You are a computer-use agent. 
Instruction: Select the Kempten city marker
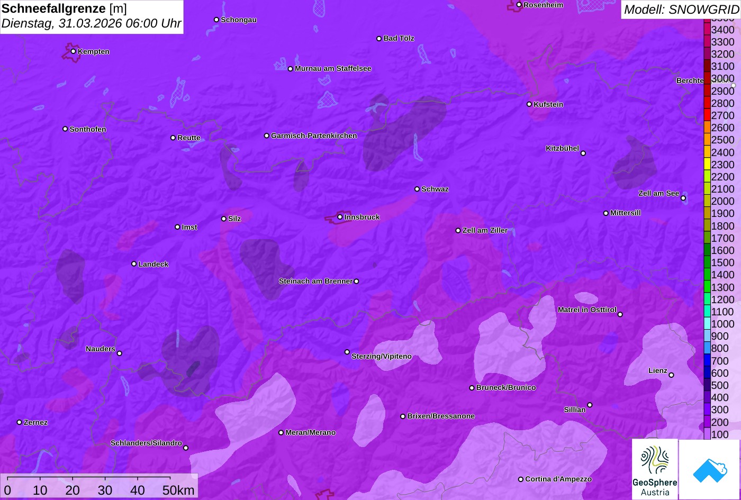pyautogui.click(x=74, y=51)
